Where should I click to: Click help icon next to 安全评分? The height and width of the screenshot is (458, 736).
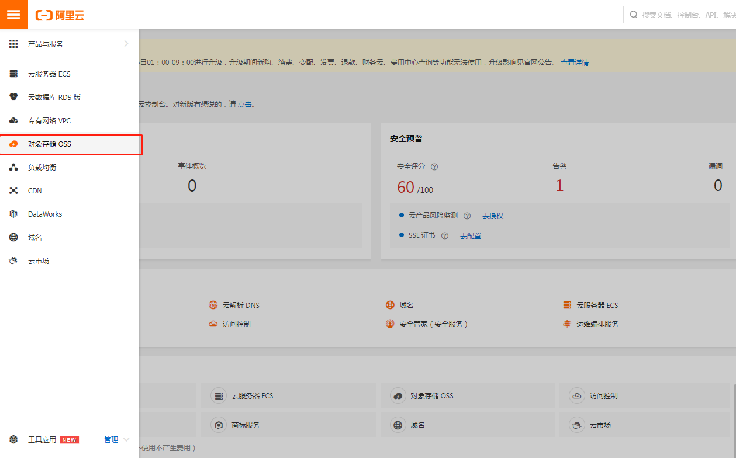coord(434,166)
